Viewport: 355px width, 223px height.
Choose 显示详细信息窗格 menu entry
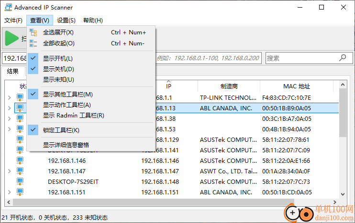[x=91, y=145]
